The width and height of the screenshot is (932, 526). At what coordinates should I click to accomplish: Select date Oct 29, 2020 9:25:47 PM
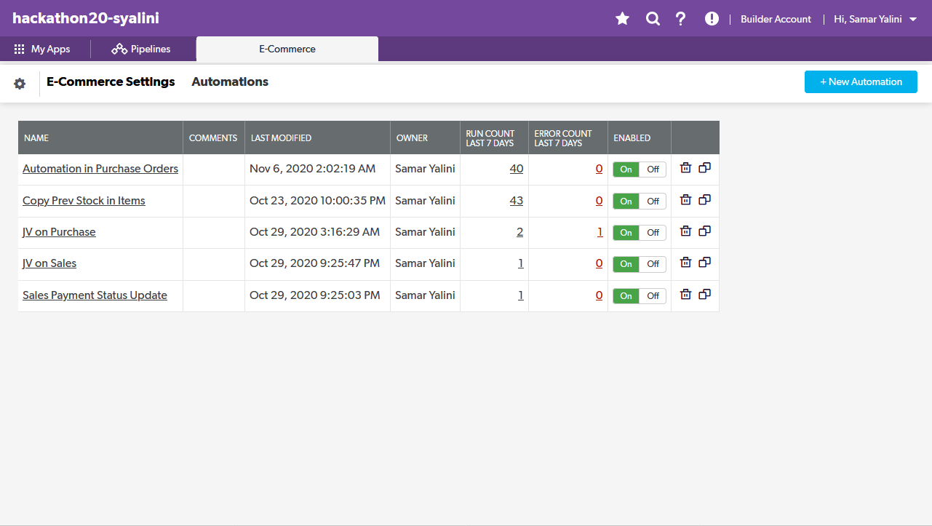pyautogui.click(x=314, y=263)
